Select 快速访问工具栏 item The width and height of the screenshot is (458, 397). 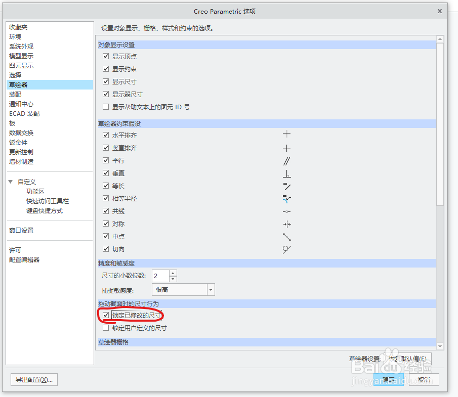[x=48, y=201]
